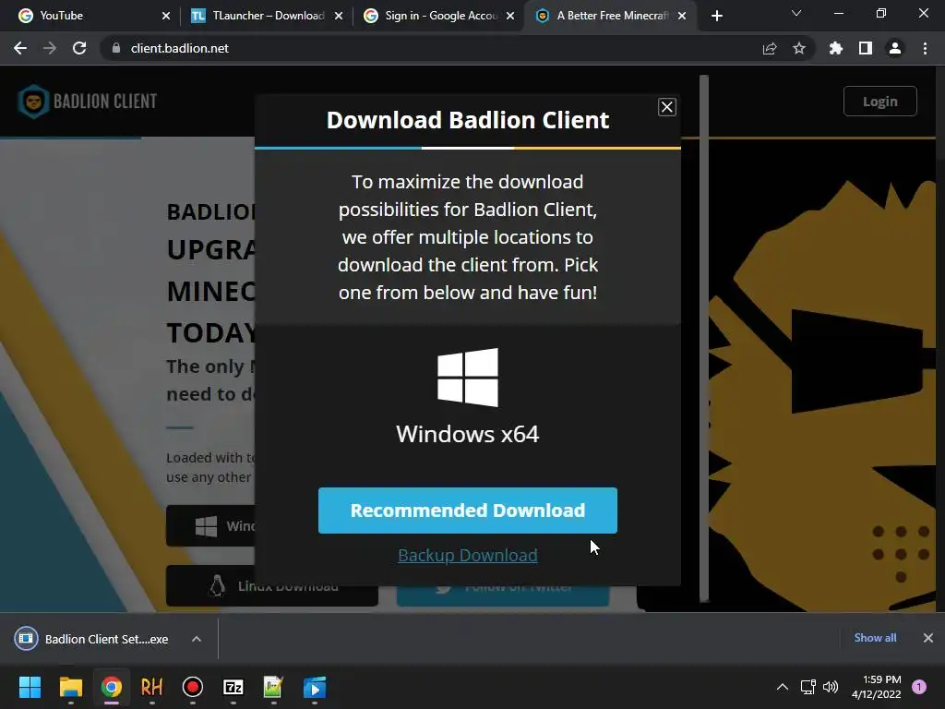Open the clock and calendar at 1:59 PM
The width and height of the screenshot is (945, 709).
click(877, 687)
